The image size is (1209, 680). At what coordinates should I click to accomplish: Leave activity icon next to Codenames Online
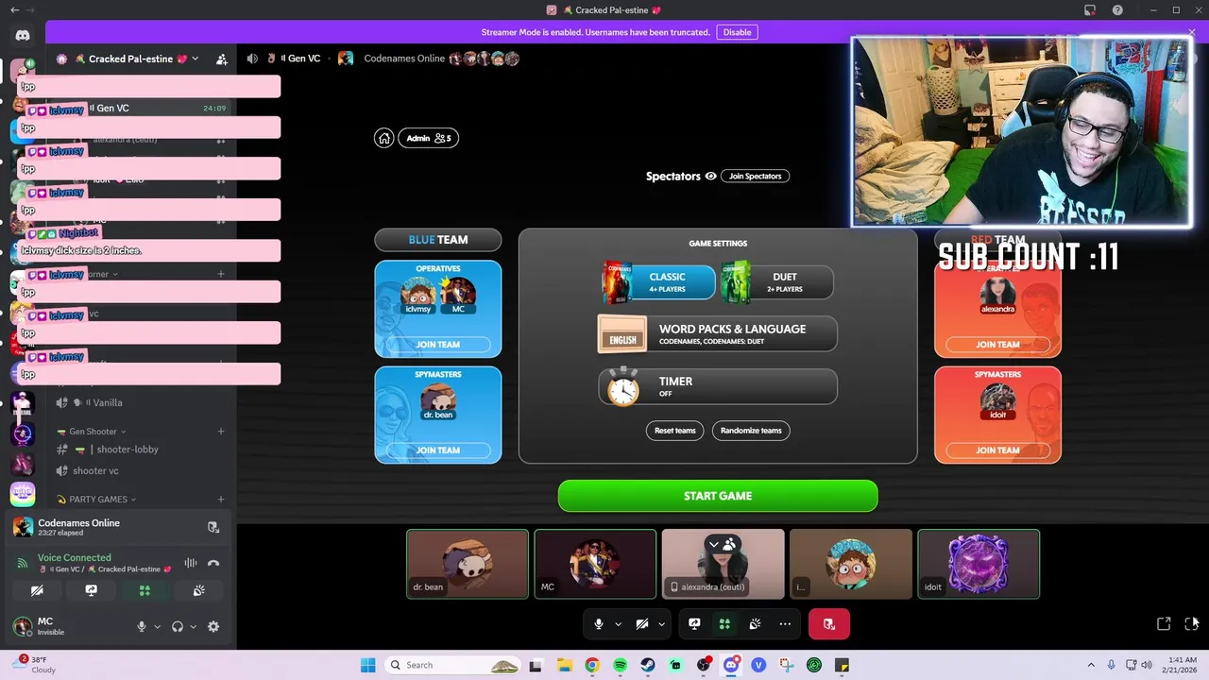pos(213,527)
